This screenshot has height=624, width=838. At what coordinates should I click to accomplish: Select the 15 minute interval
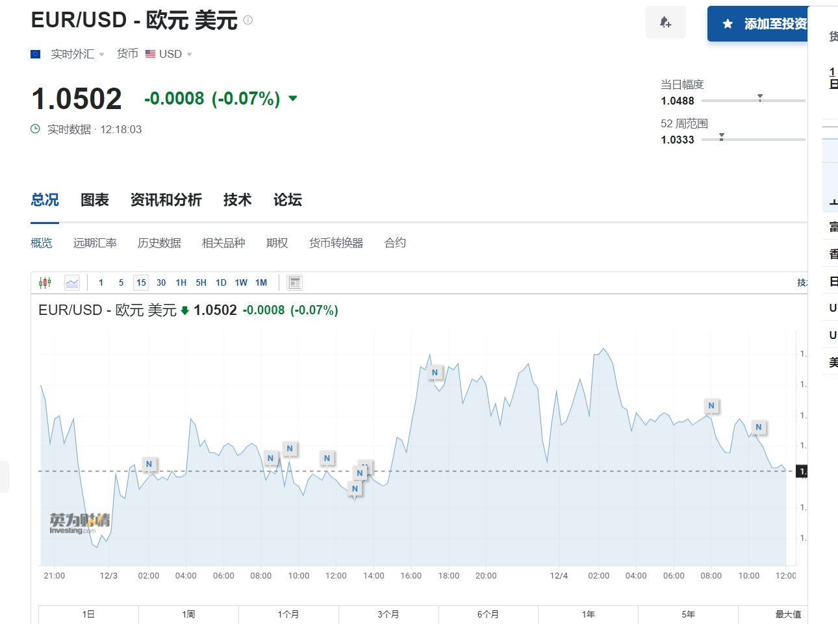click(x=141, y=282)
